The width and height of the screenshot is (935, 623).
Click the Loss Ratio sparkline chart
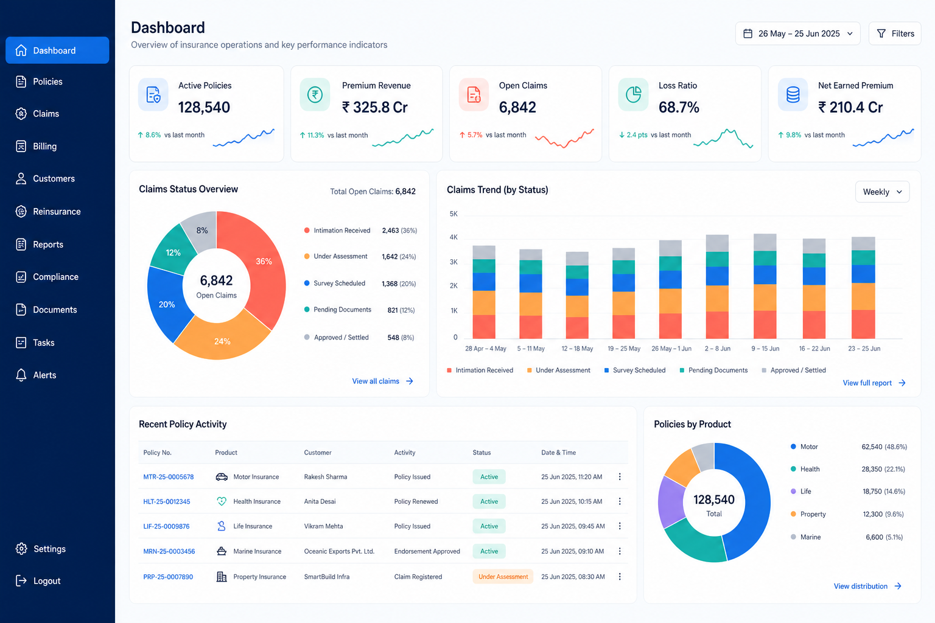point(723,138)
